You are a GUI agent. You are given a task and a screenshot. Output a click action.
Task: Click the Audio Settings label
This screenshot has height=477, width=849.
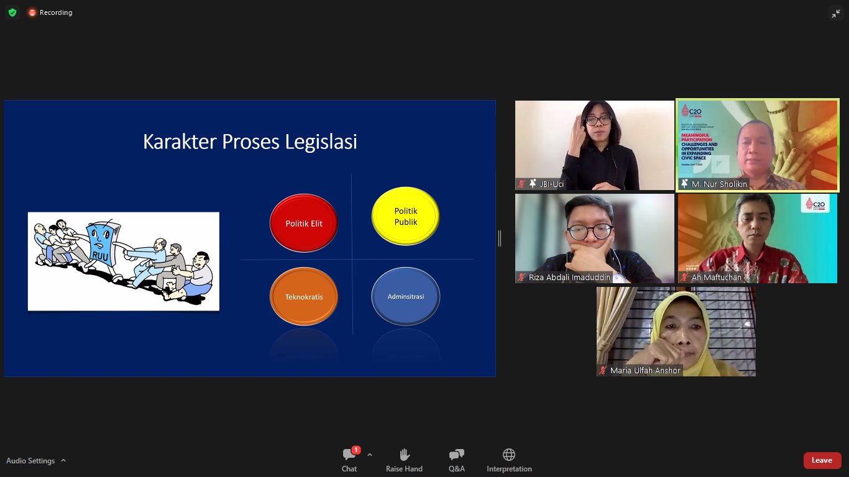pyautogui.click(x=30, y=461)
